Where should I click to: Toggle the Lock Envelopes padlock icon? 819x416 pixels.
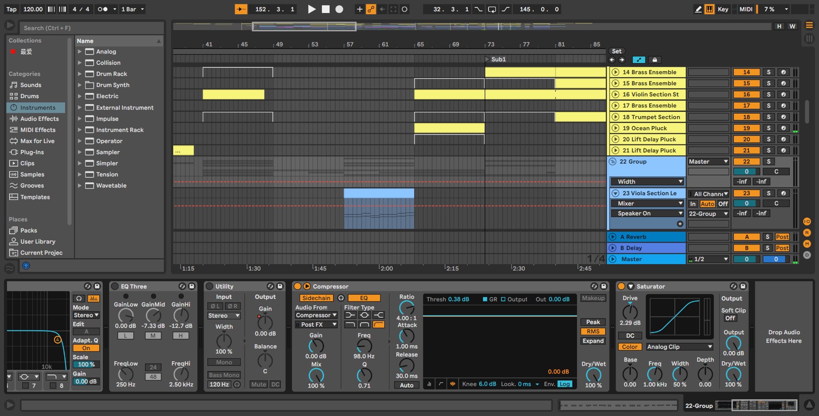pyautogui.click(x=654, y=60)
